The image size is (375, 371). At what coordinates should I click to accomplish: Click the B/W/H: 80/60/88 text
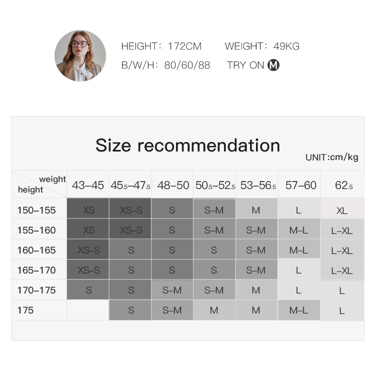click(x=165, y=65)
